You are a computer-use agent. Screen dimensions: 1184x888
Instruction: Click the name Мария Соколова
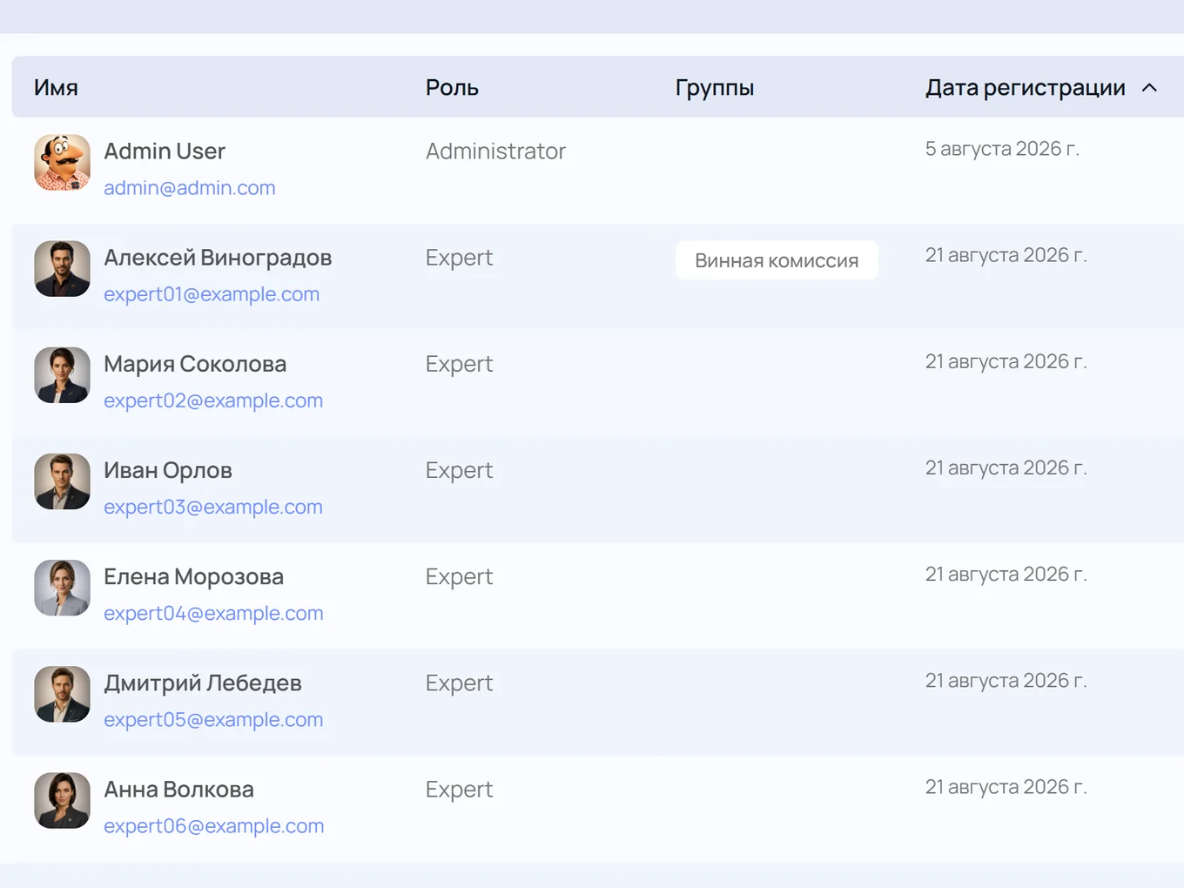pos(195,364)
